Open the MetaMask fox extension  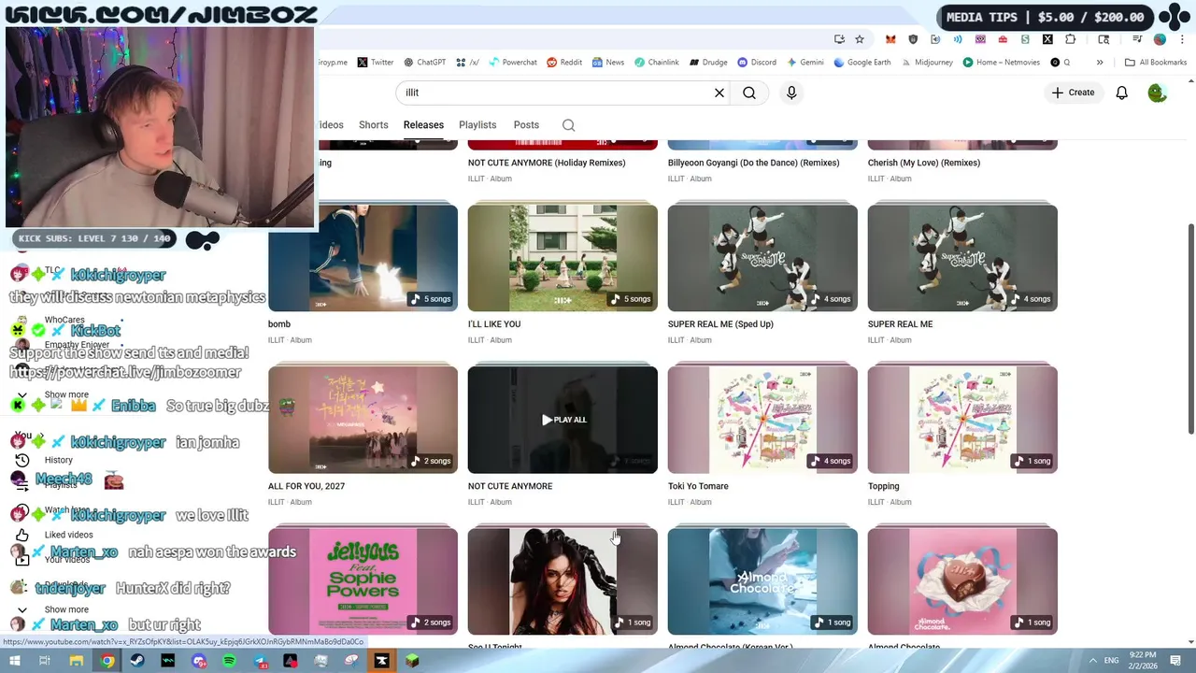(x=890, y=39)
